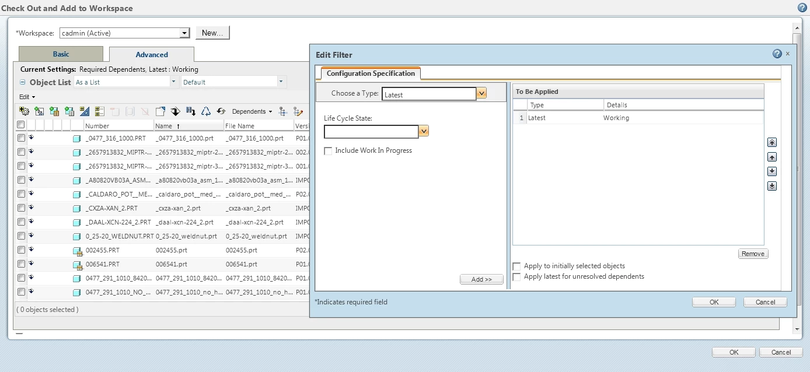Click part icon of 006541.PRT row

77,265
